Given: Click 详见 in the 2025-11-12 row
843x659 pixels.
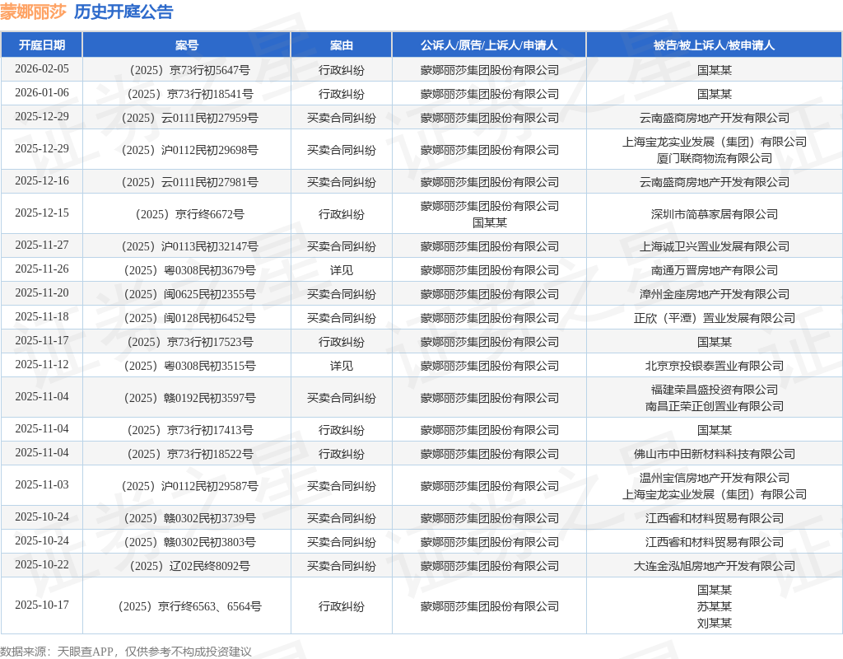Looking at the screenshot, I should pos(342,366).
